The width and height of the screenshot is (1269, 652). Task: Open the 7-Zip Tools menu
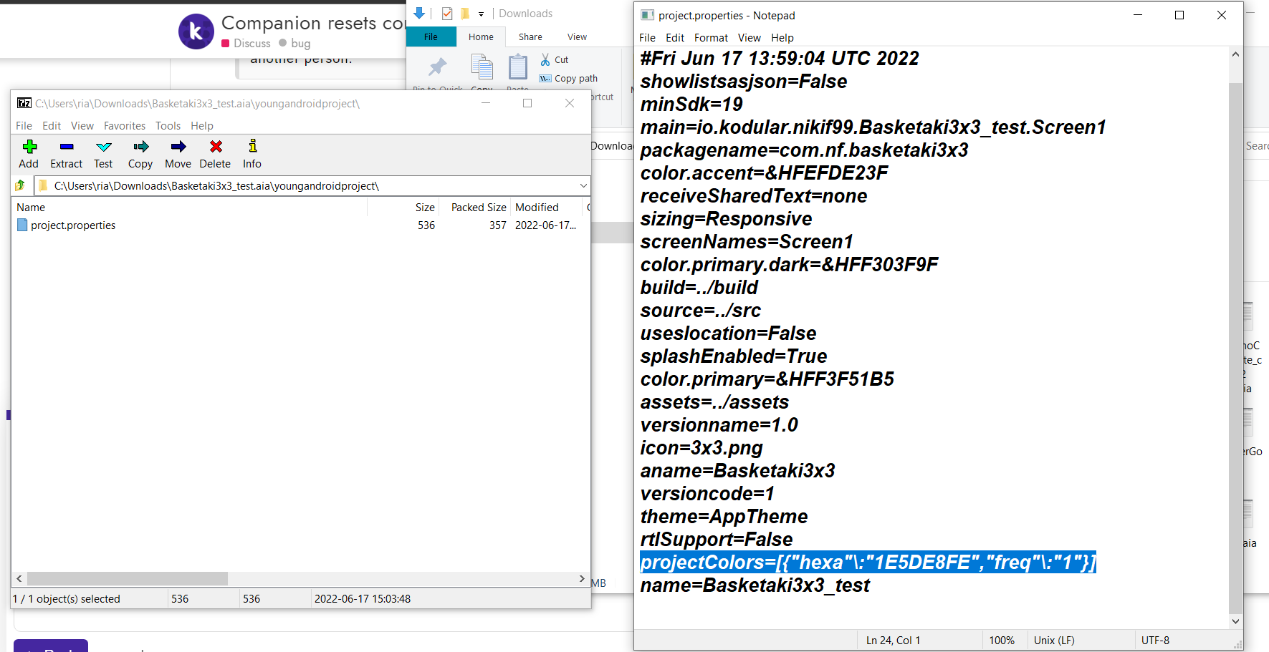(x=168, y=126)
